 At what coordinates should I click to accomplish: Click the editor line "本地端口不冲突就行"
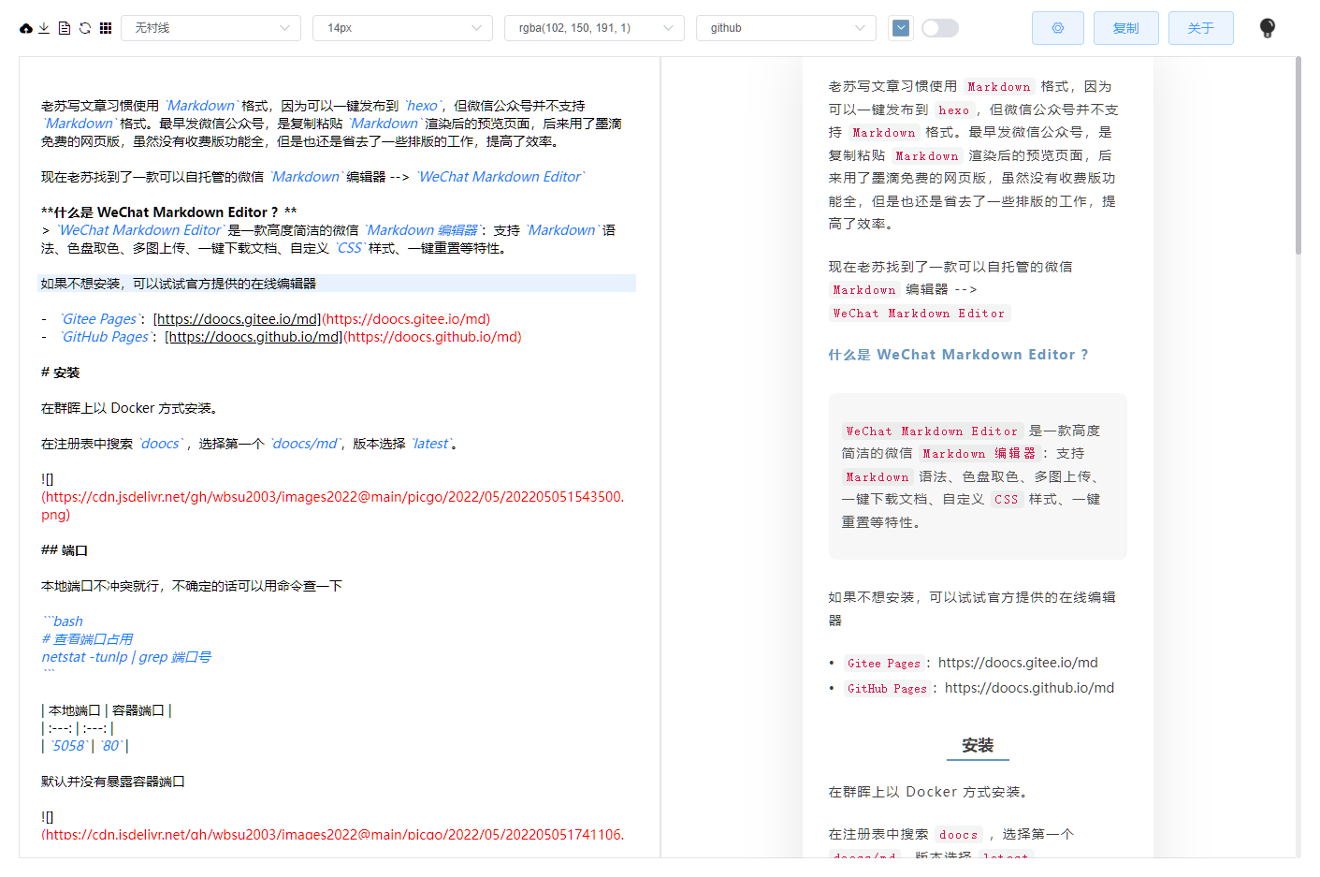pos(192,586)
